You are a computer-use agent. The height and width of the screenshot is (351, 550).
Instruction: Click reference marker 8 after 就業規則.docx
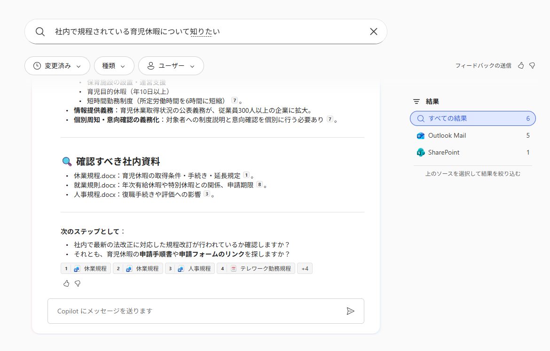click(x=259, y=185)
